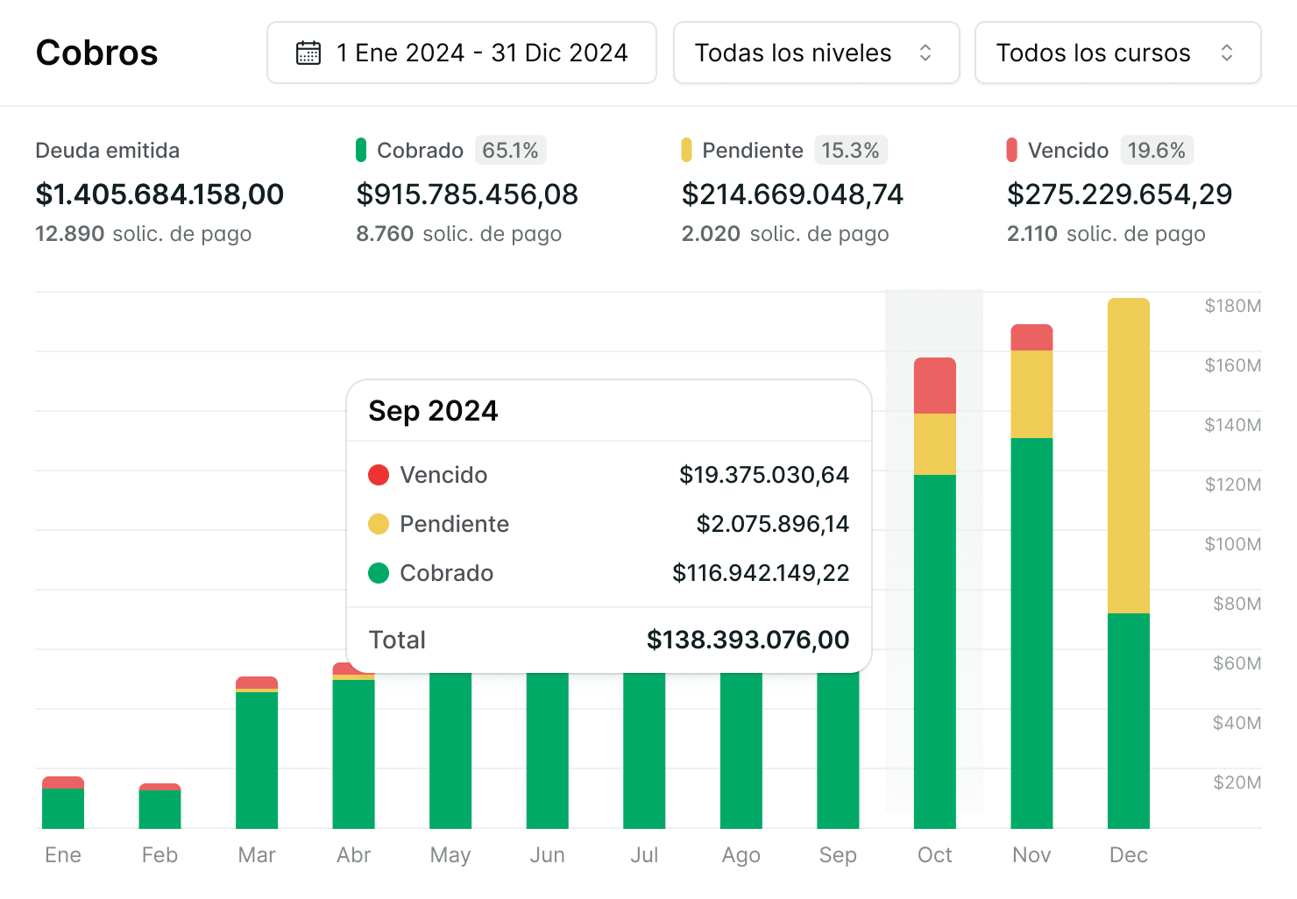Click the Deuda emitida total amount

[159, 195]
